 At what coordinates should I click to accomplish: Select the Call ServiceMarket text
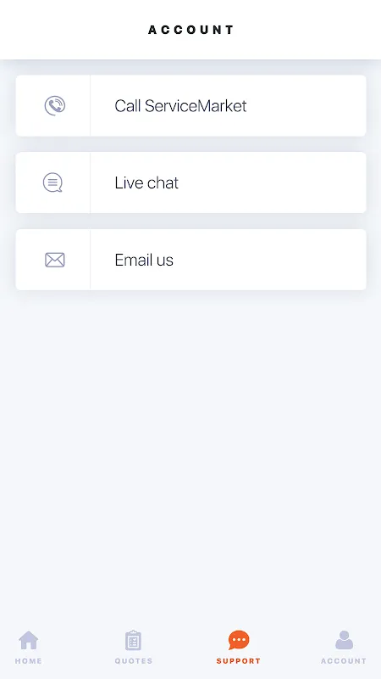180,105
